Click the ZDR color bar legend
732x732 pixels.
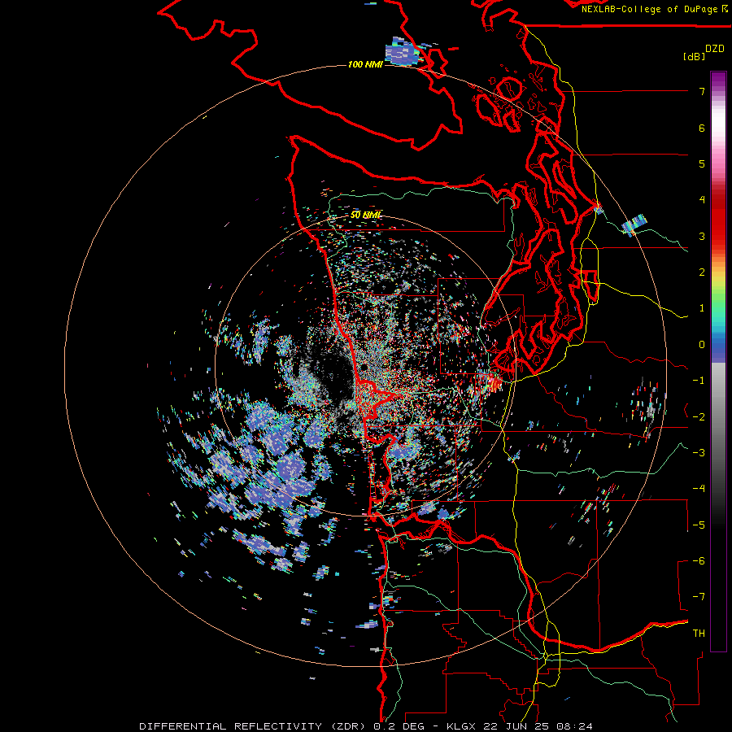[x=718, y=361]
